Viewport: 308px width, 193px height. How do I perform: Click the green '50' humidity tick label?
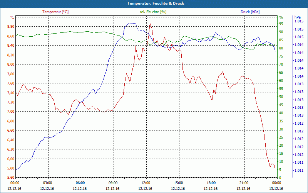(x=281, y=97)
